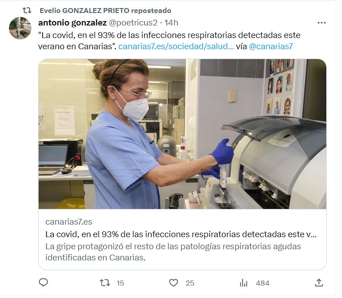Like the tweet with the heart icon
This screenshot has width=342, height=298.
pos(174,282)
